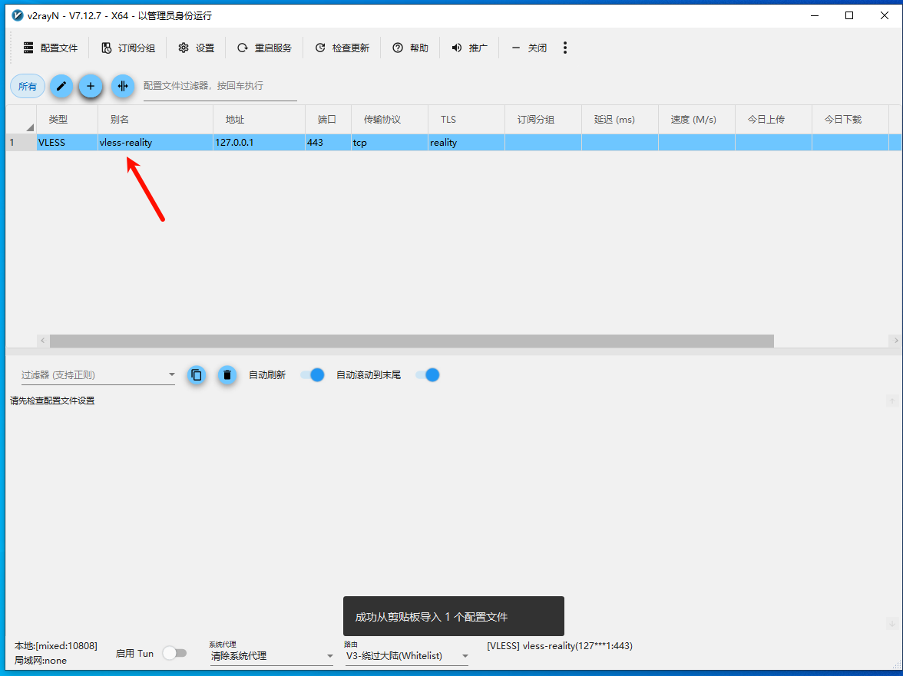Image resolution: width=903 pixels, height=676 pixels.
Task: Click the plus add group icon
Action: (x=91, y=86)
